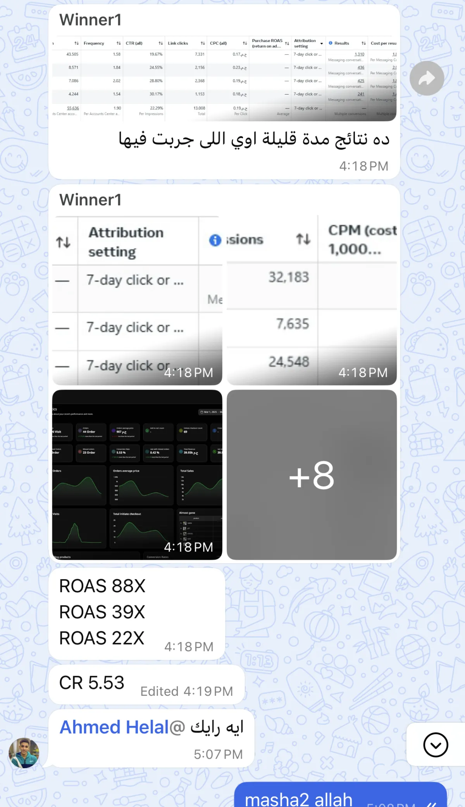
Task: Open the dark analytics dashboard image
Action: tap(137, 474)
